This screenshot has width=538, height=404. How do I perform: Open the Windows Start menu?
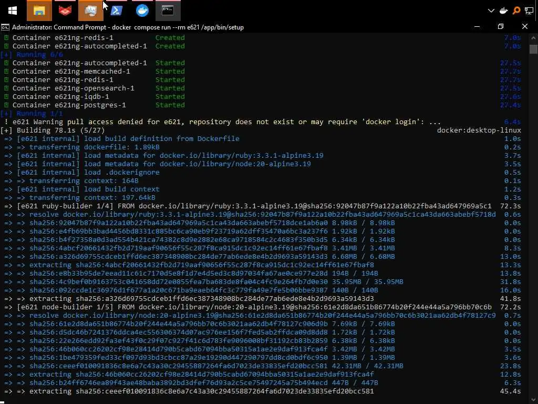[x=13, y=11]
